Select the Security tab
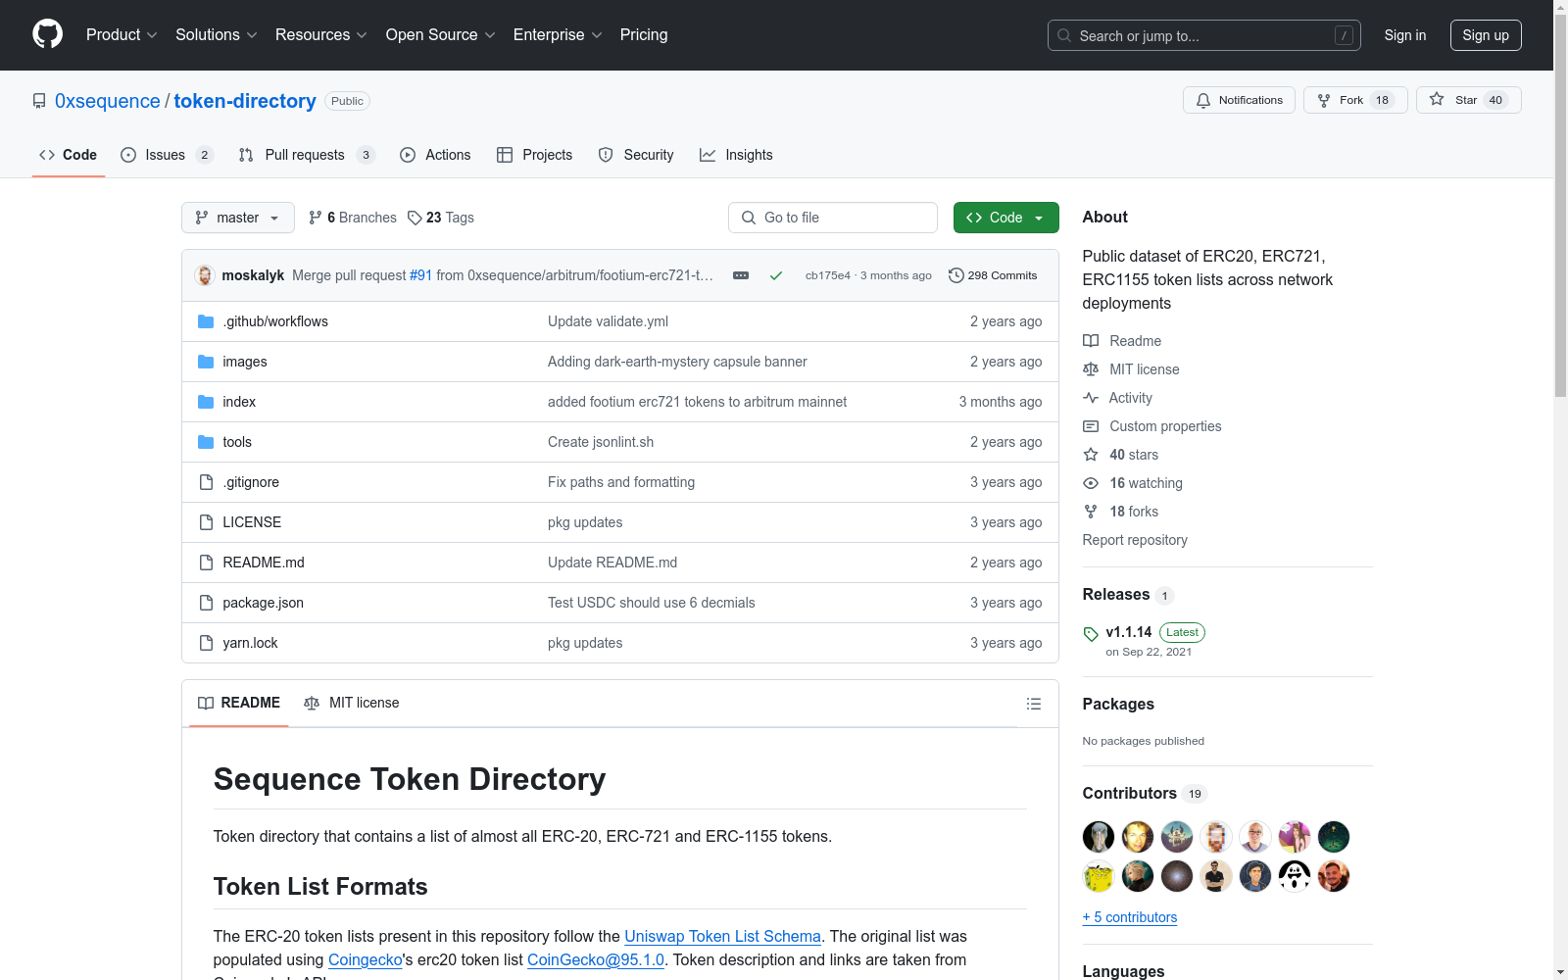 (636, 155)
